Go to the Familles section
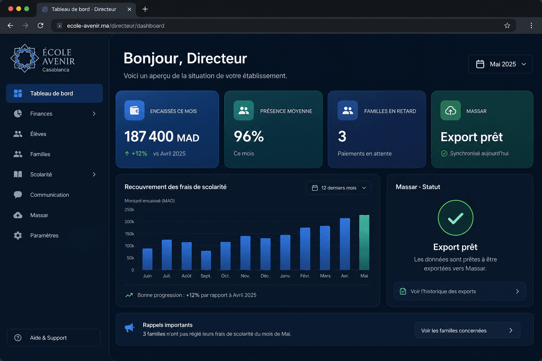This screenshot has height=361, width=542. tap(54, 154)
